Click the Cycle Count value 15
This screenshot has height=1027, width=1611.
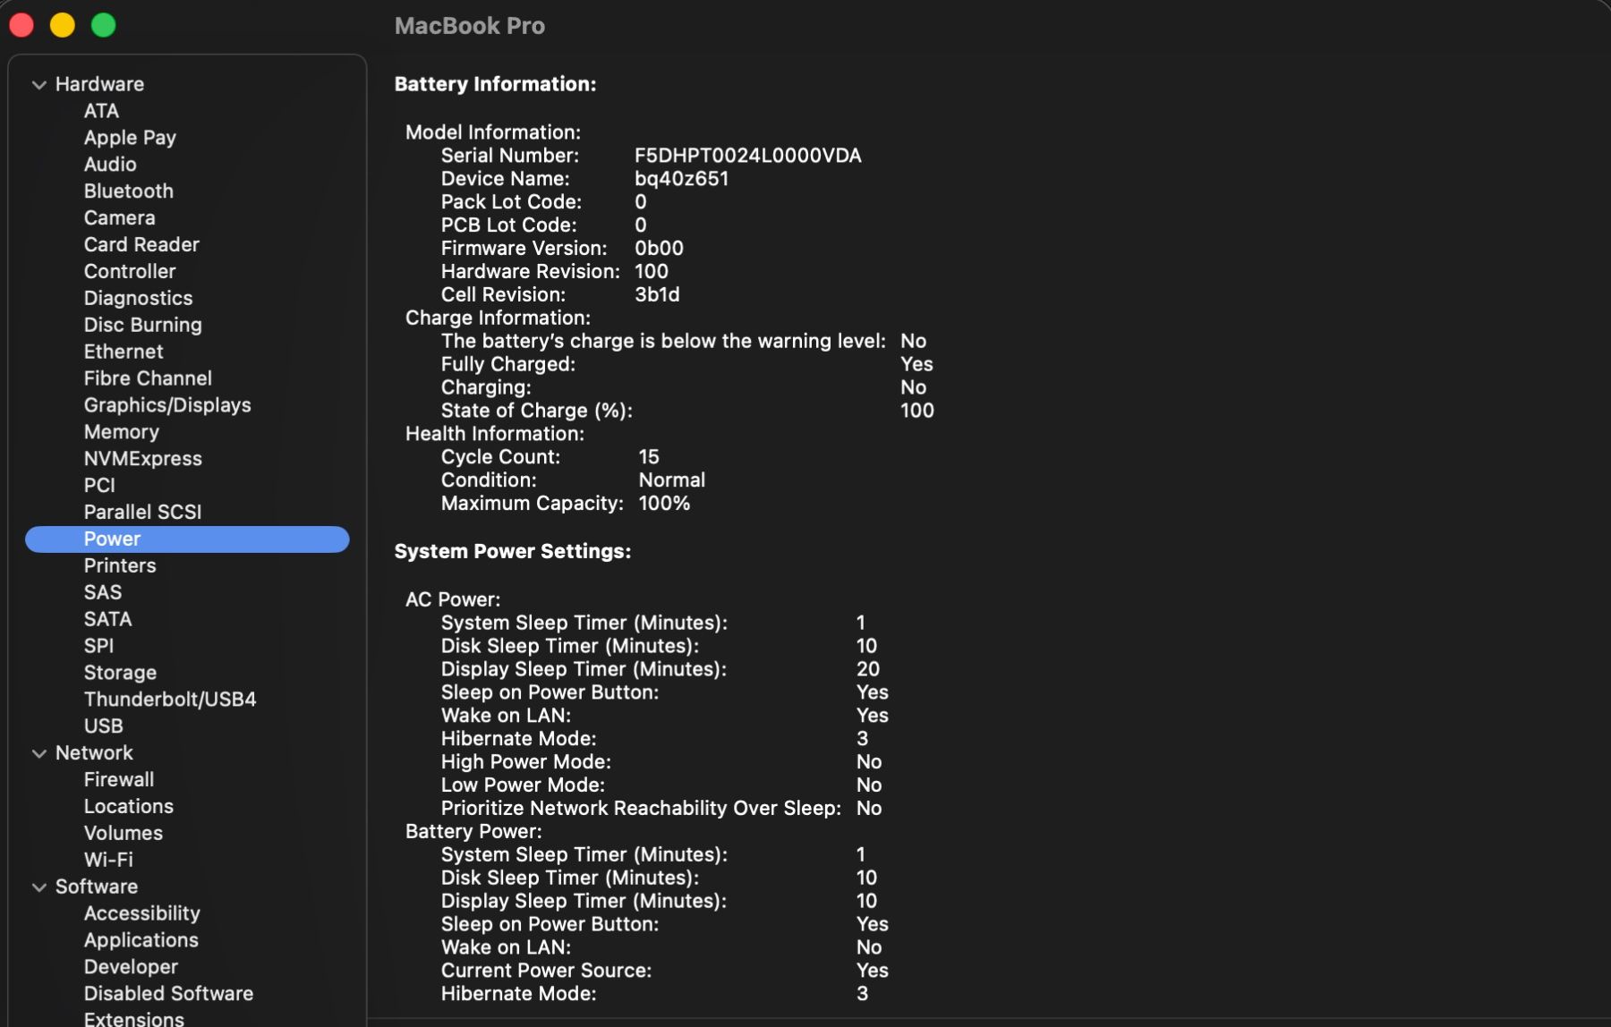tap(649, 457)
